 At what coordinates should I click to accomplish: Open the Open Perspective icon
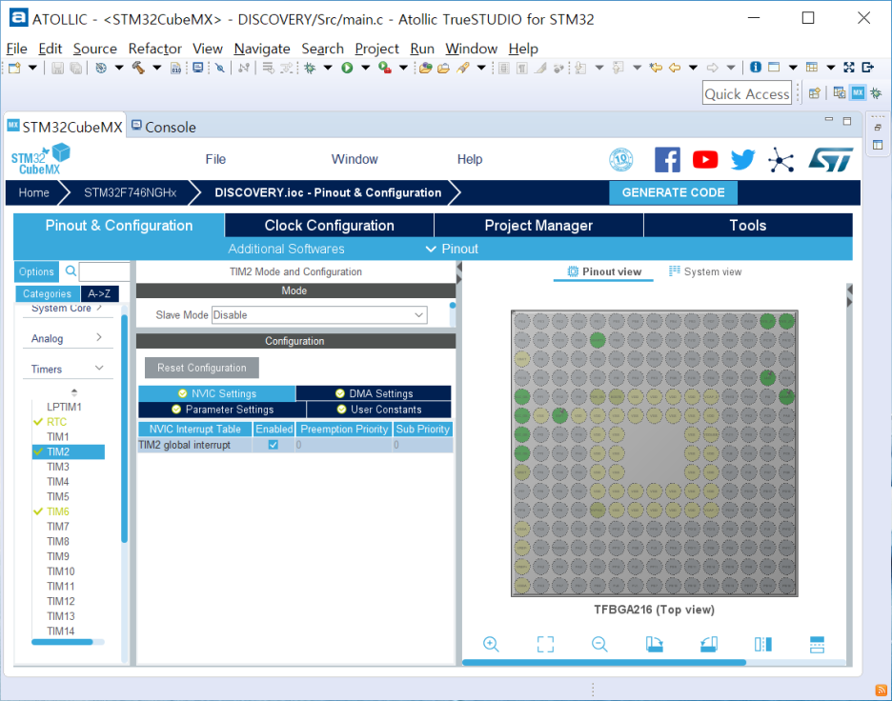[x=815, y=92]
